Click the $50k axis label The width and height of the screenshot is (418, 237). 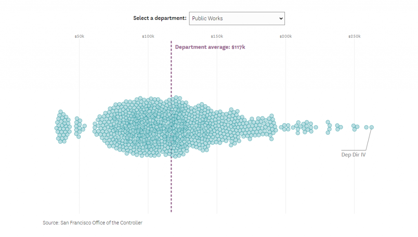tap(80, 36)
